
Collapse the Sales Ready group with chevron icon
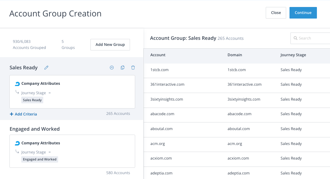[112, 68]
